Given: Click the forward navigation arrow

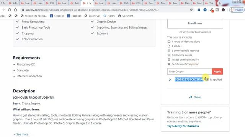Looking at the screenshot, I should click(3, 10).
